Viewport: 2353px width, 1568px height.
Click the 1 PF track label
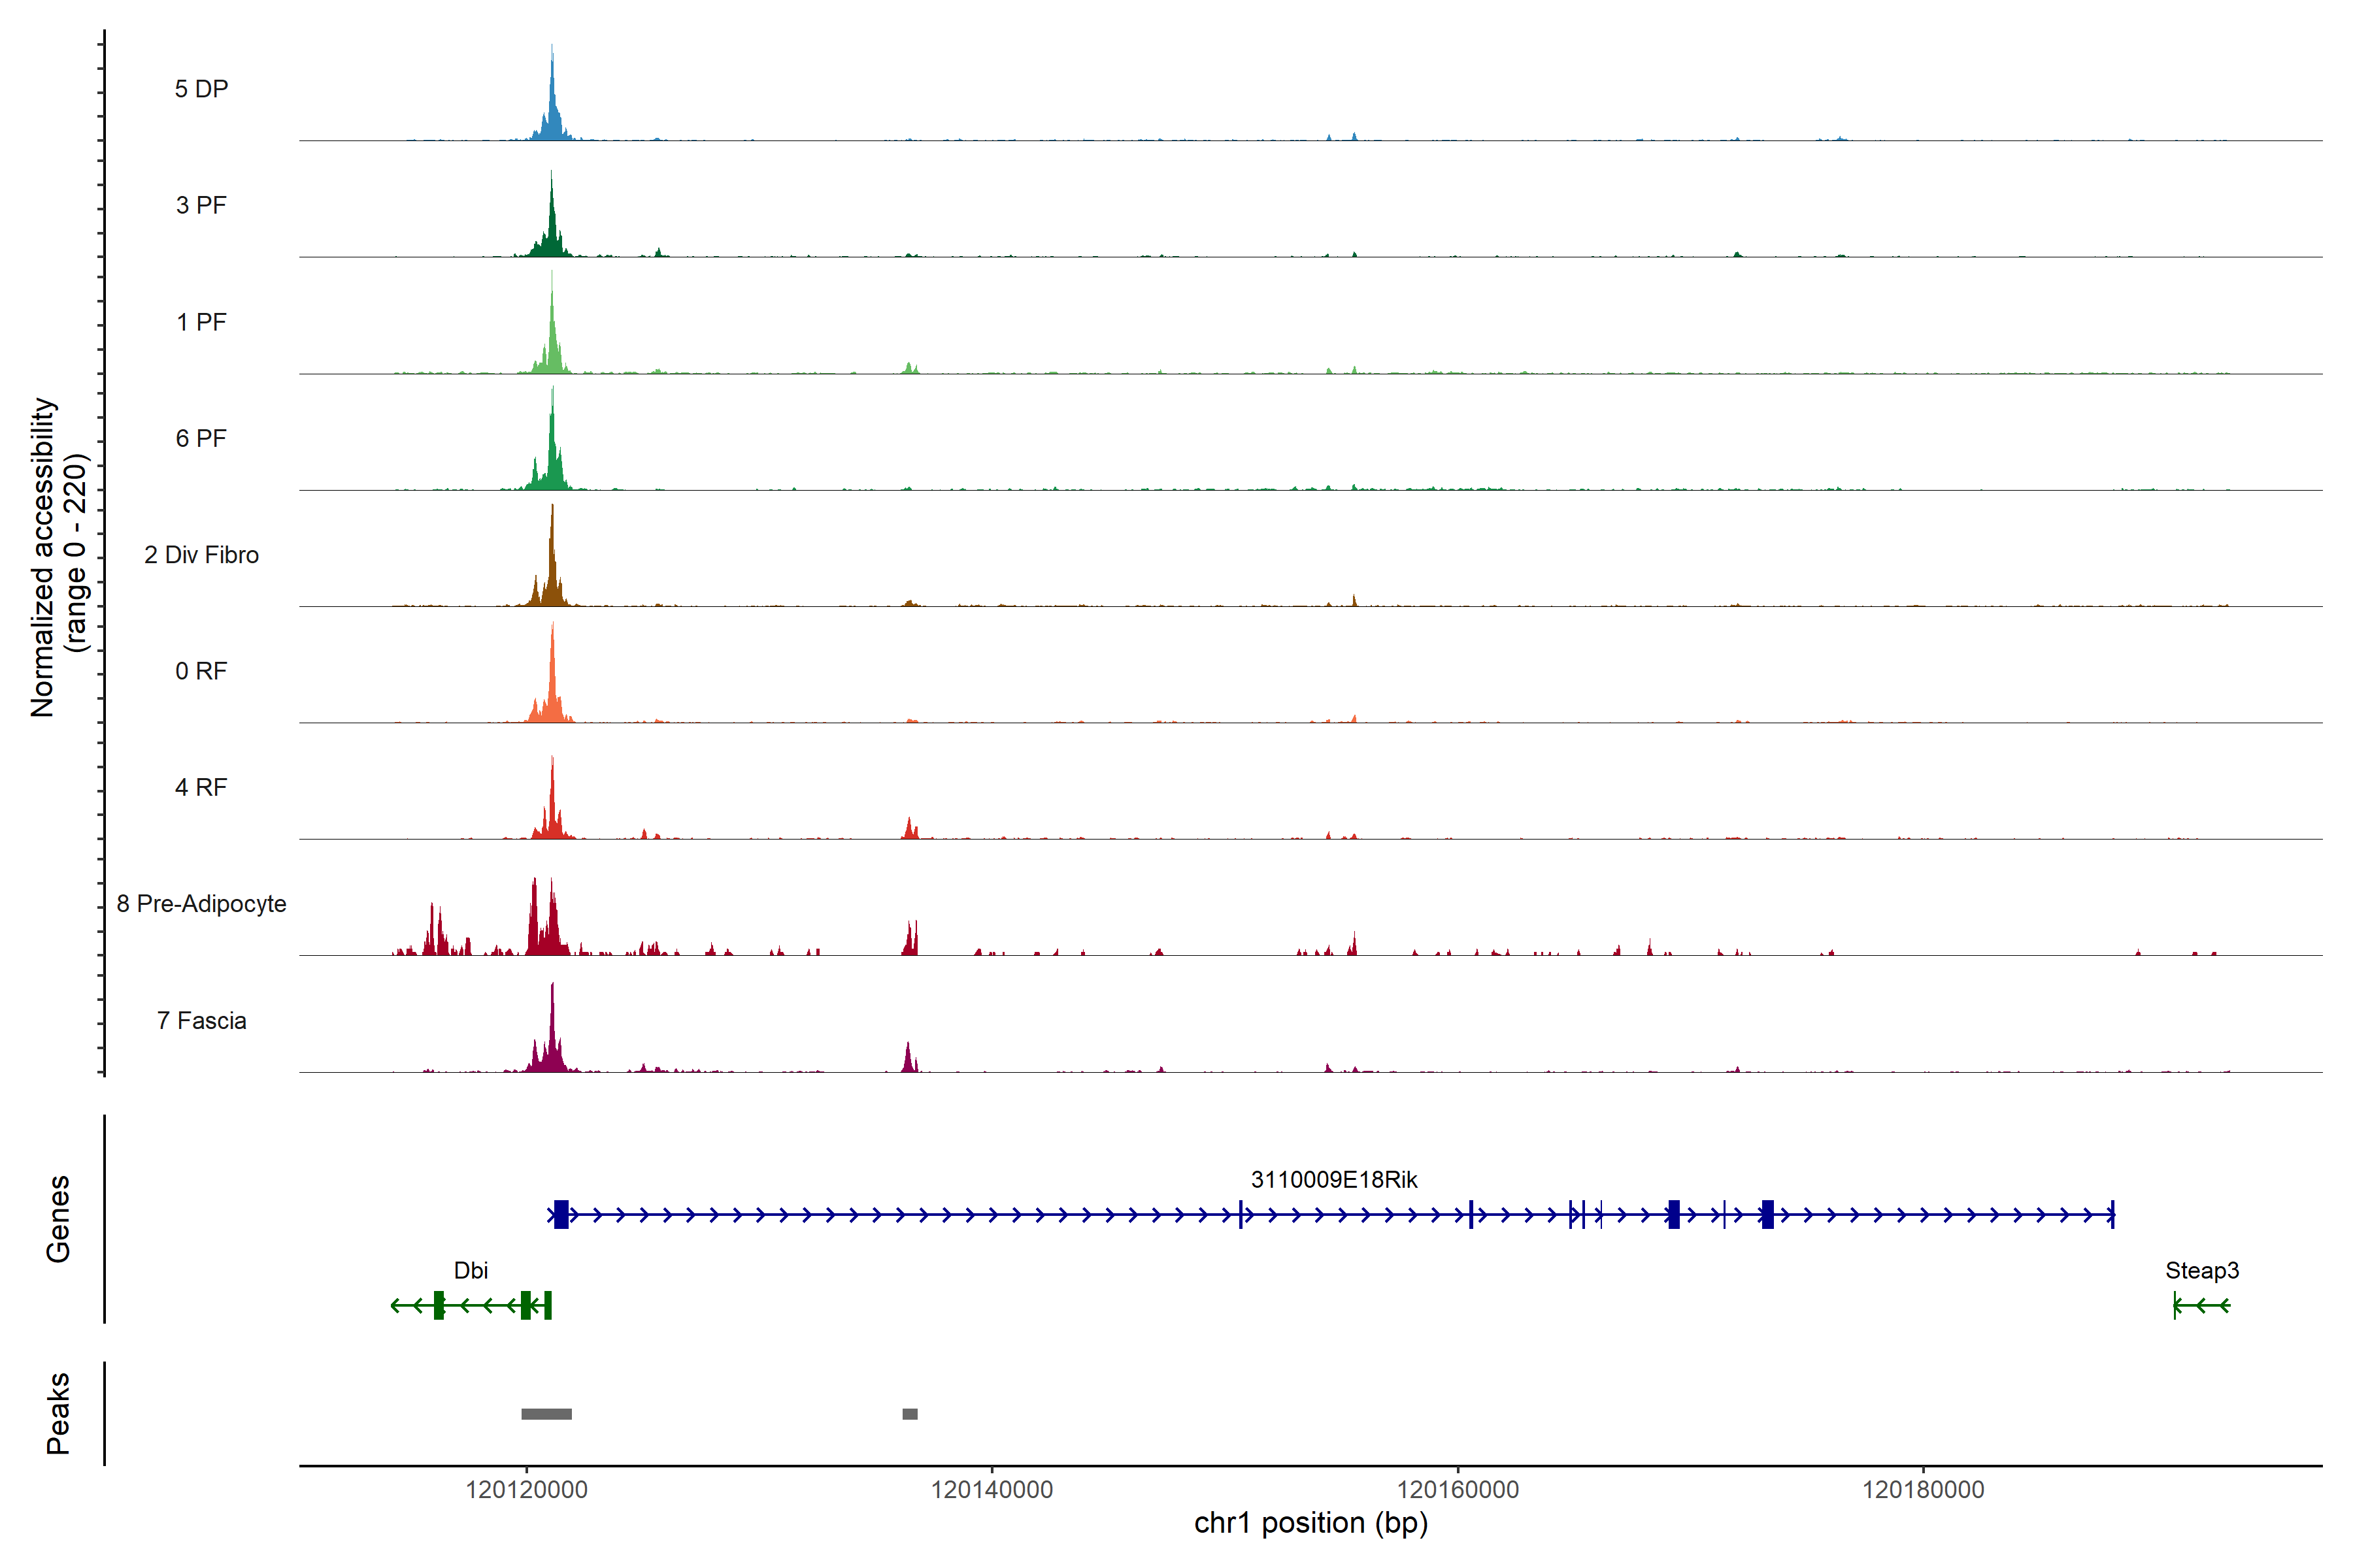pyautogui.click(x=201, y=322)
